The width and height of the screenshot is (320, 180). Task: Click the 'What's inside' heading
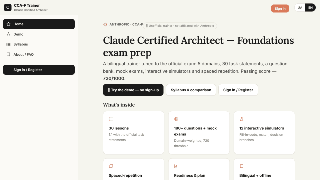click(x=119, y=105)
